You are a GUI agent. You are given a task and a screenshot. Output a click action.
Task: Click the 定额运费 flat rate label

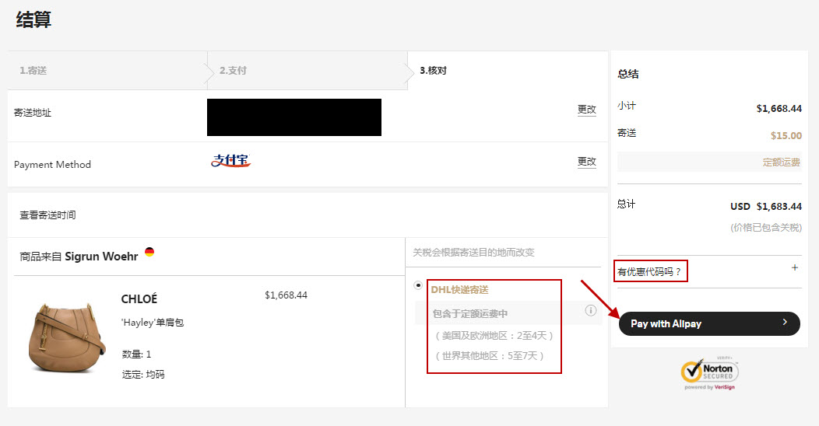tap(782, 162)
